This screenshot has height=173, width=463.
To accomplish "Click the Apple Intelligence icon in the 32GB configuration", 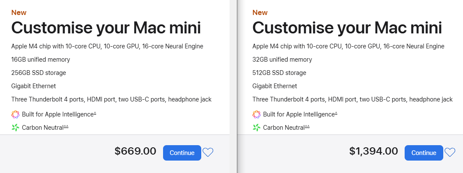I will [x=257, y=114].
